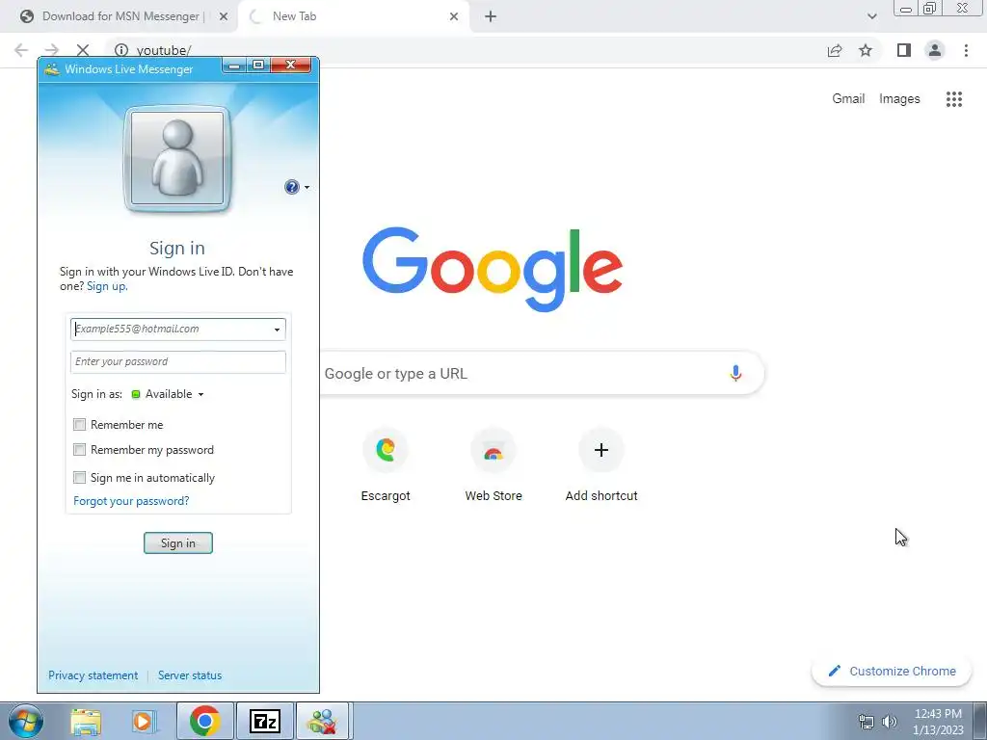987x740 pixels.
Task: Open Forgot your password link
Action: [x=131, y=501]
